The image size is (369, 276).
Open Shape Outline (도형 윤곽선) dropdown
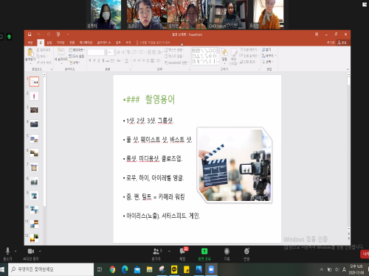click(x=249, y=56)
